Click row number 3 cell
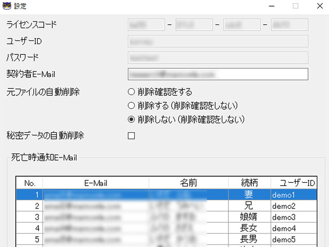The image size is (329, 247). 30,217
